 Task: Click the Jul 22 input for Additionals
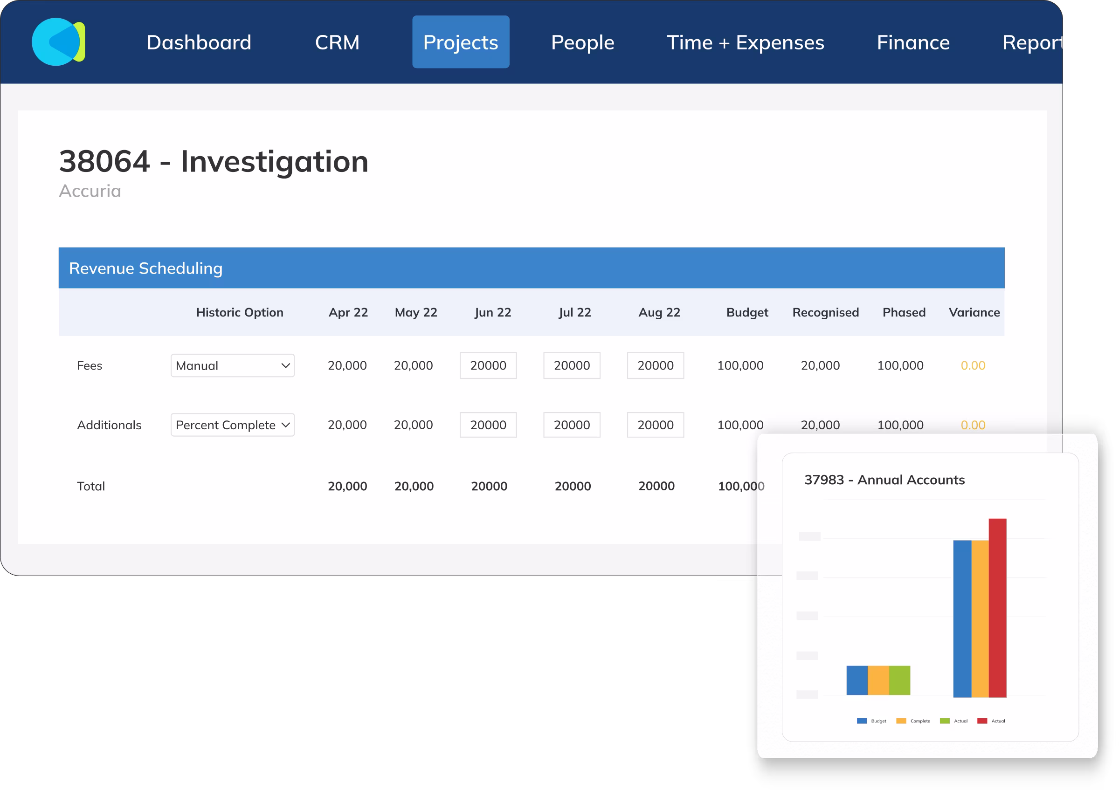[x=571, y=425]
